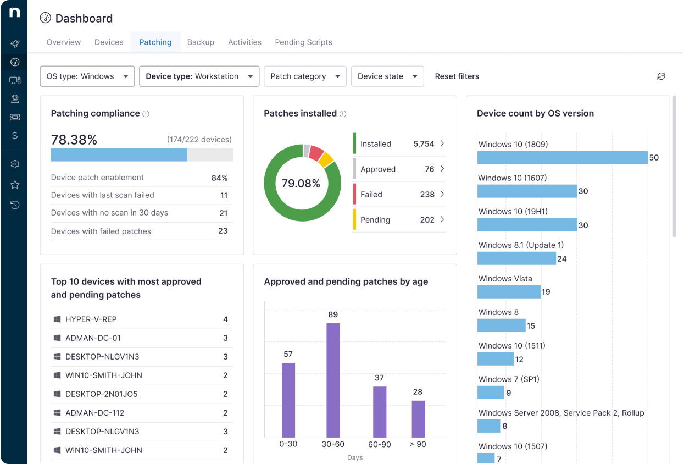The height and width of the screenshot is (464, 684).
Task: Click the star favorites icon
Action: 15,185
